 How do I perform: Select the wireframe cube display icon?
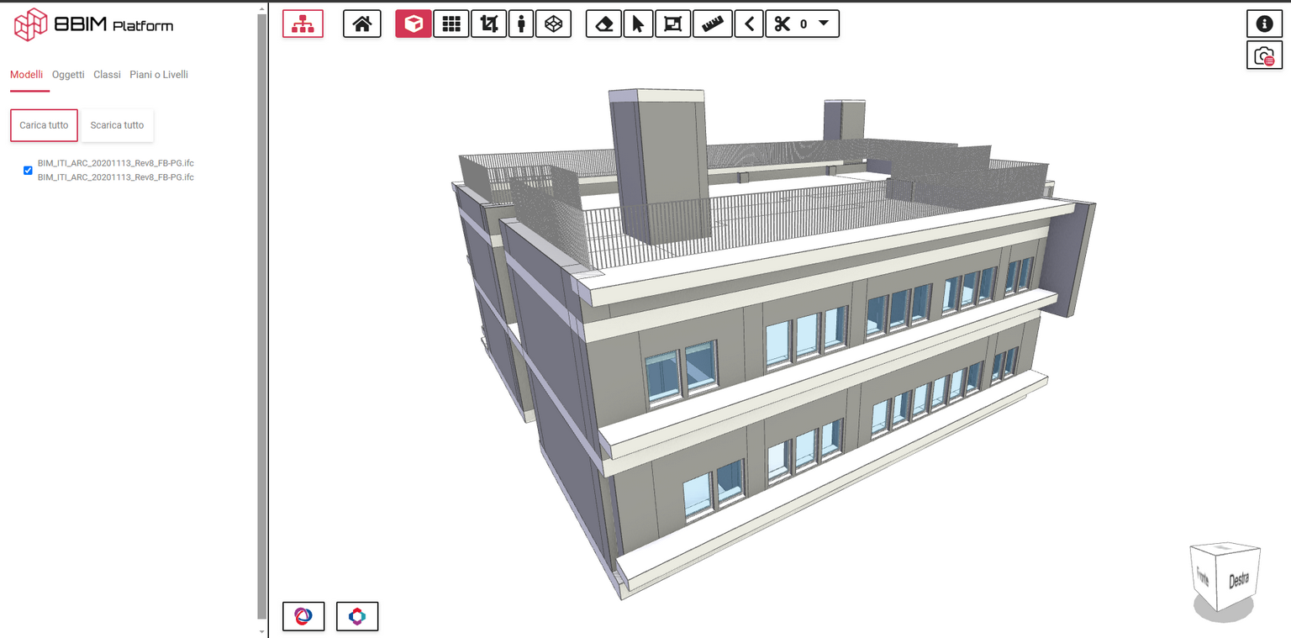(x=553, y=24)
